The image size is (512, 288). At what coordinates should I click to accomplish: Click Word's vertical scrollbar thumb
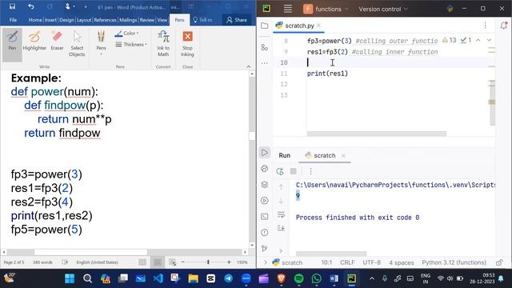pos(252,136)
